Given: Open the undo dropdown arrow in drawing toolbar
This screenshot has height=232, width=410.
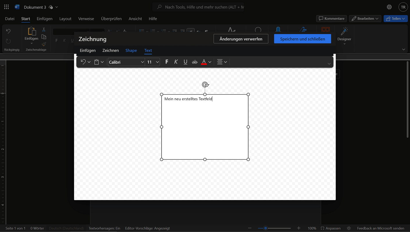Looking at the screenshot, I should pyautogui.click(x=89, y=62).
